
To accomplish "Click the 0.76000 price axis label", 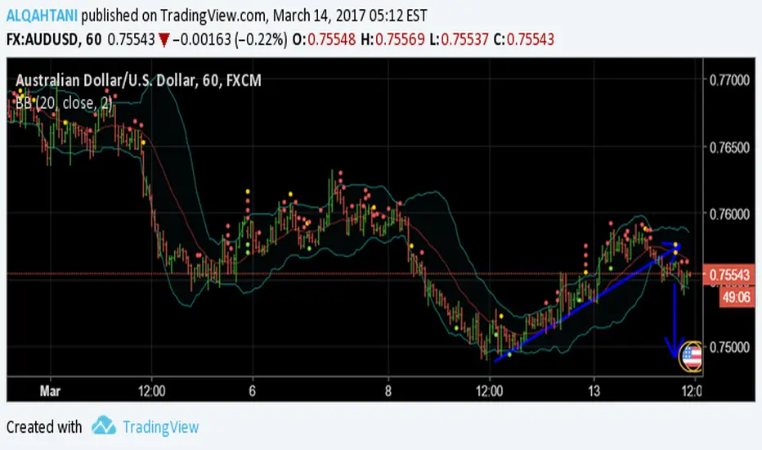I will pos(729,214).
